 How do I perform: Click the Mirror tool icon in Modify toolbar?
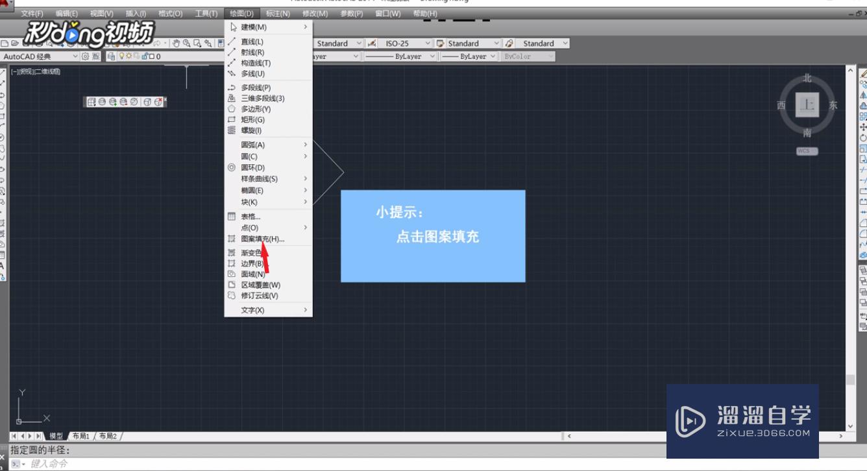tap(863, 95)
